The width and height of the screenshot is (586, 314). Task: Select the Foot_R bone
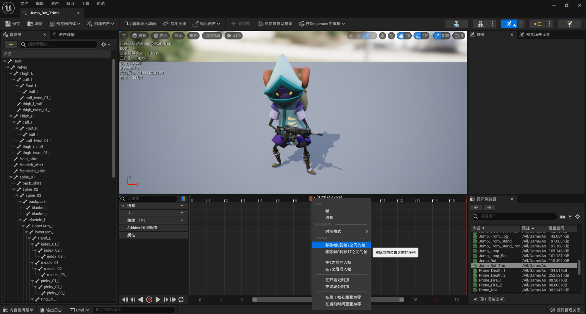(31, 128)
